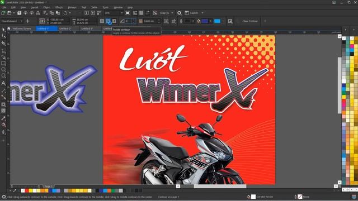This screenshot has width=358, height=201.
Task: Click the Welcome Screen home icon
Action: [x=9, y=28]
